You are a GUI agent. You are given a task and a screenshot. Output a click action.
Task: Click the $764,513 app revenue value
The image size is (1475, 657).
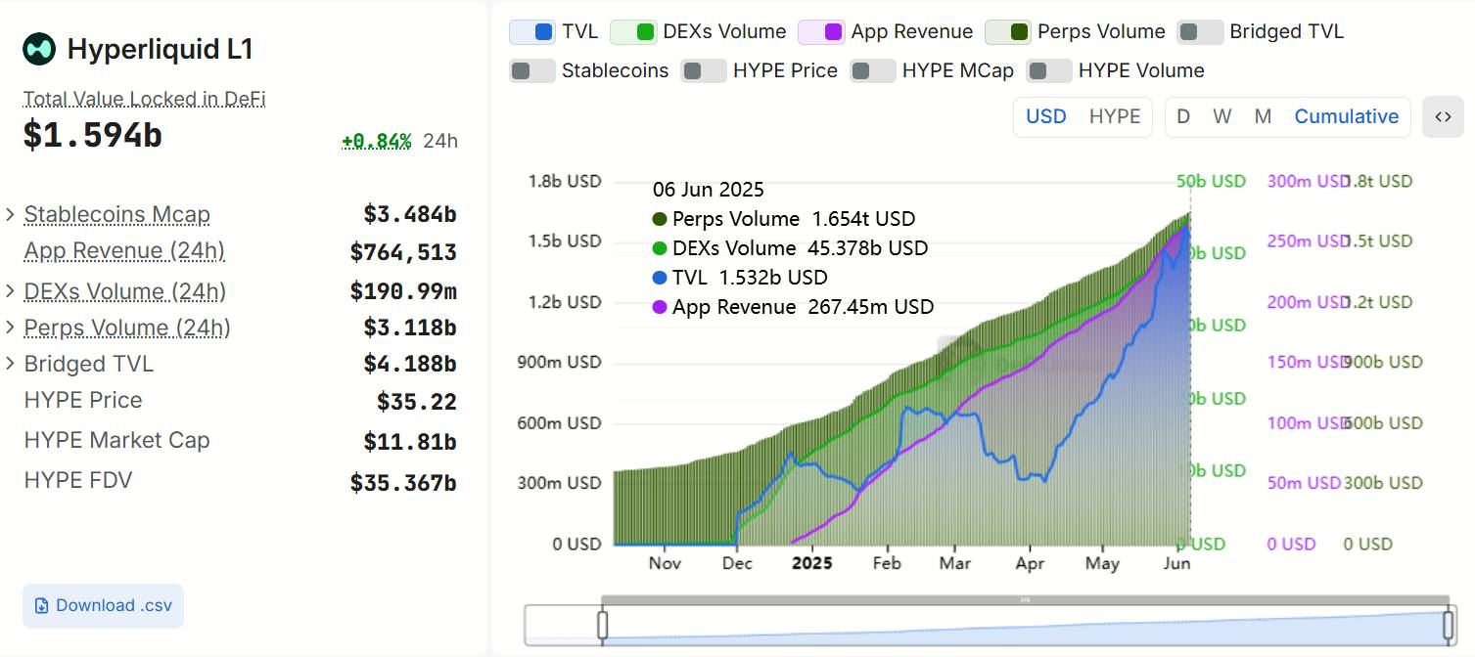tap(403, 252)
